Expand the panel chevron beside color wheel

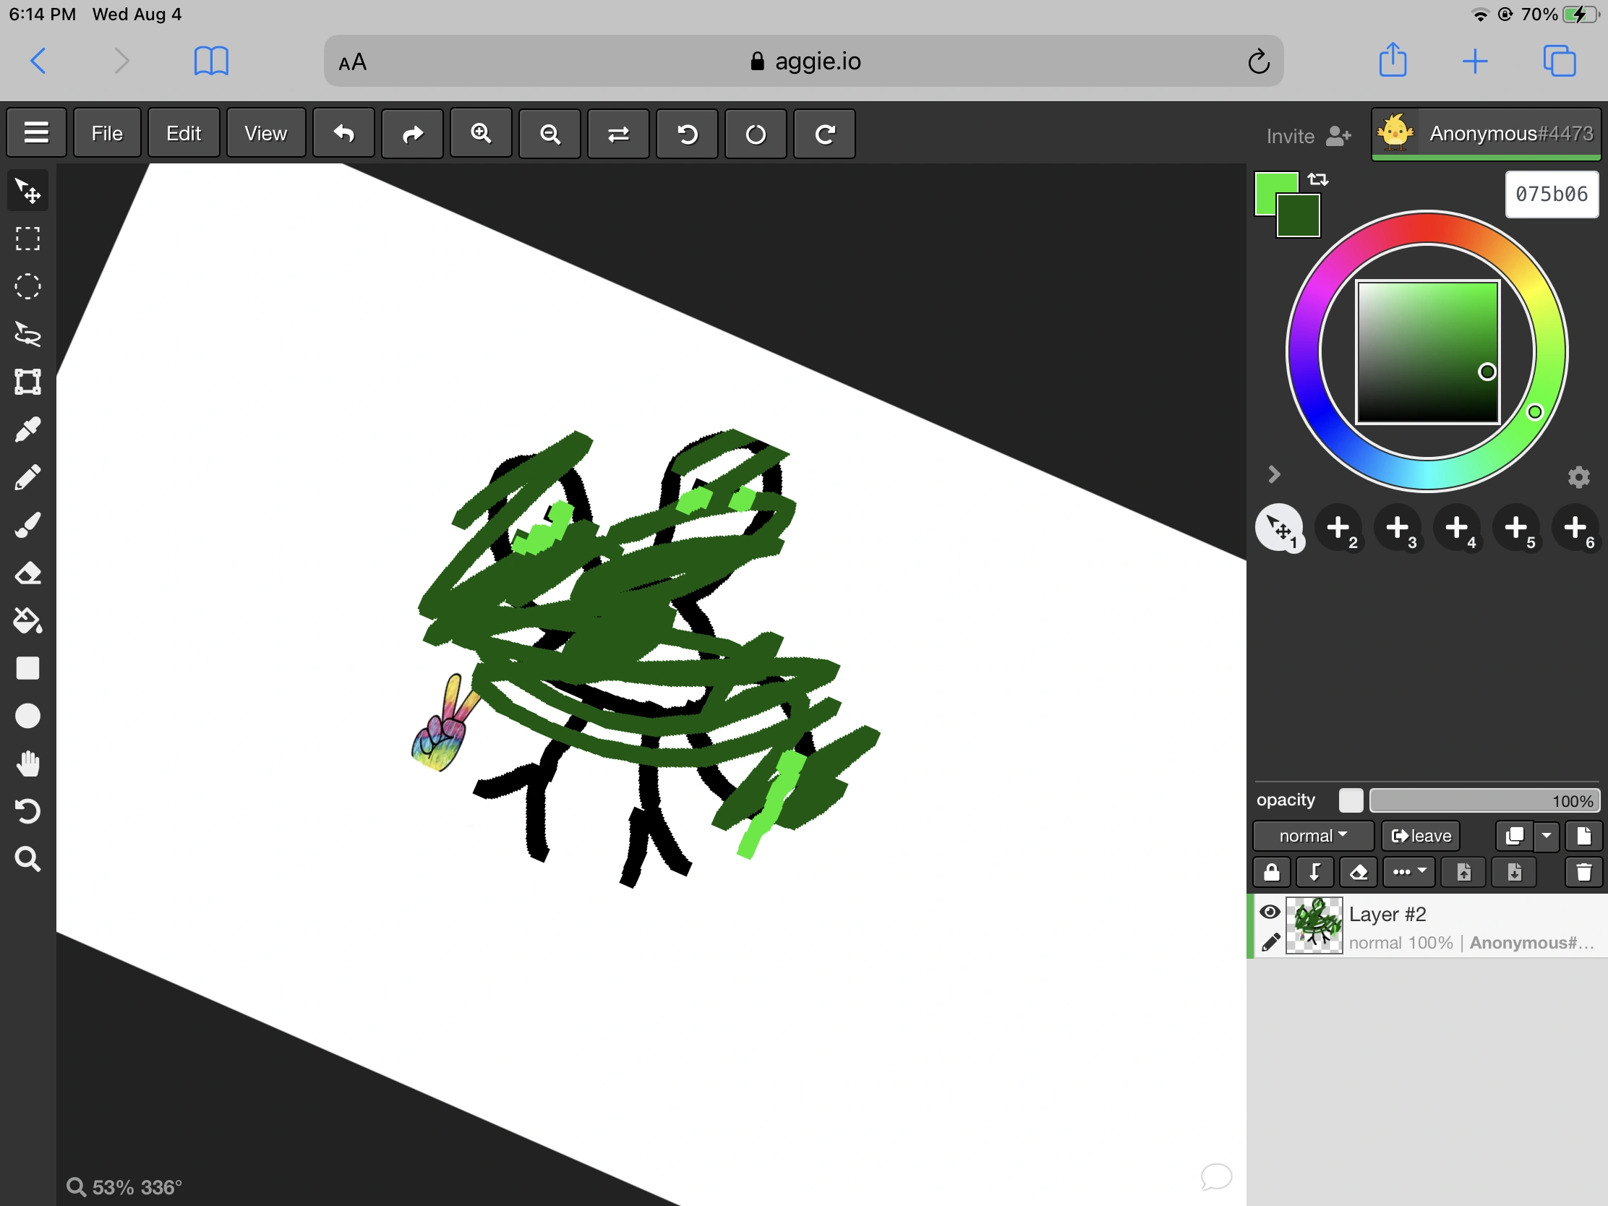tap(1274, 475)
